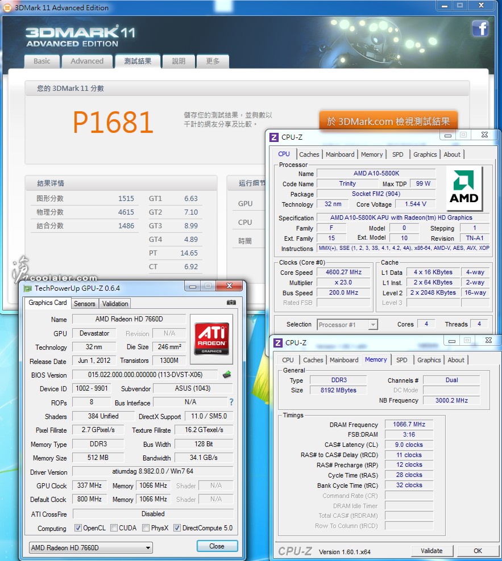Click the GT1 result 6.63
The height and width of the screenshot is (561, 502).
[x=191, y=199]
